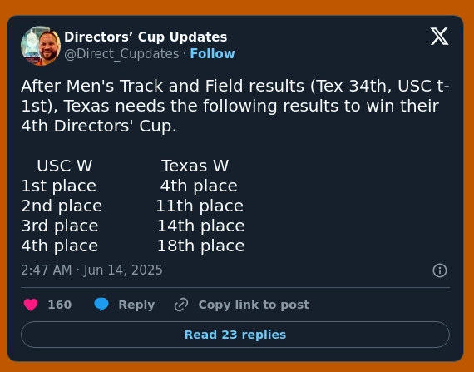Click the 'Texas W' column heading text

pyautogui.click(x=195, y=166)
